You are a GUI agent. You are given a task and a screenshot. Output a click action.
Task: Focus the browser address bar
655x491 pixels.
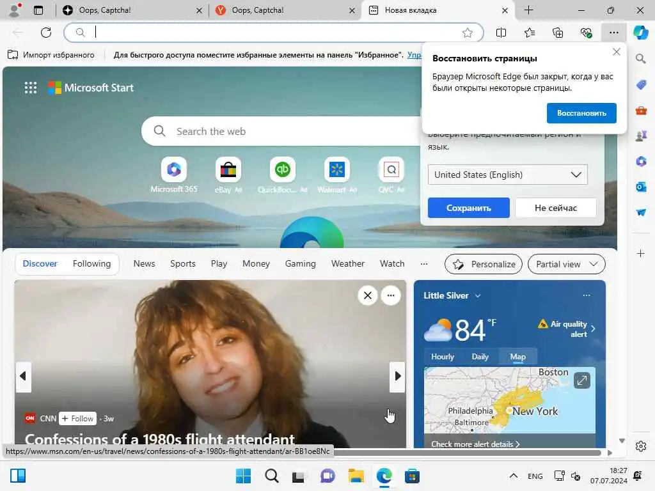(x=274, y=33)
